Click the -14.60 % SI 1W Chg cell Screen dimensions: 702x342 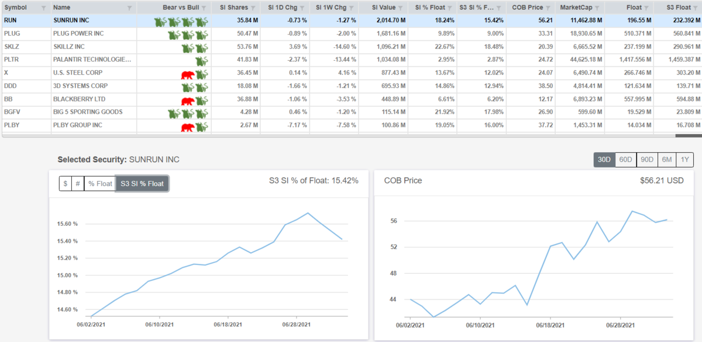pos(335,47)
